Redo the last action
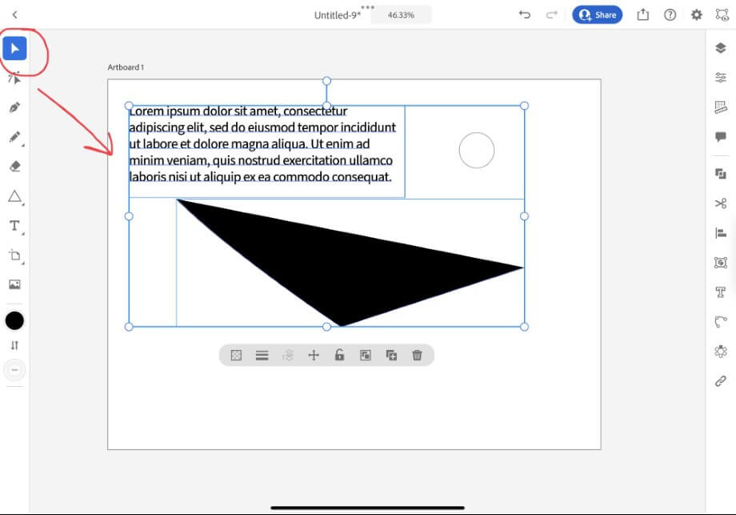 pos(551,15)
